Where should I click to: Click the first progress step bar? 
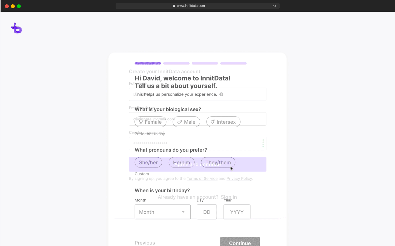[148, 63]
